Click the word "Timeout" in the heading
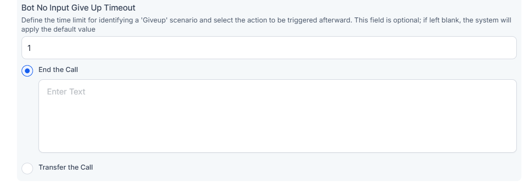 (x=120, y=8)
